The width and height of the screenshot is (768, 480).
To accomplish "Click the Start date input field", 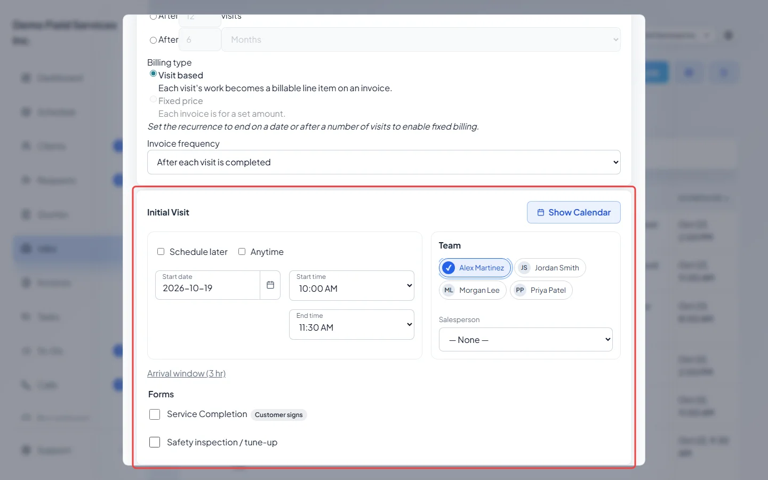I will tap(207, 285).
